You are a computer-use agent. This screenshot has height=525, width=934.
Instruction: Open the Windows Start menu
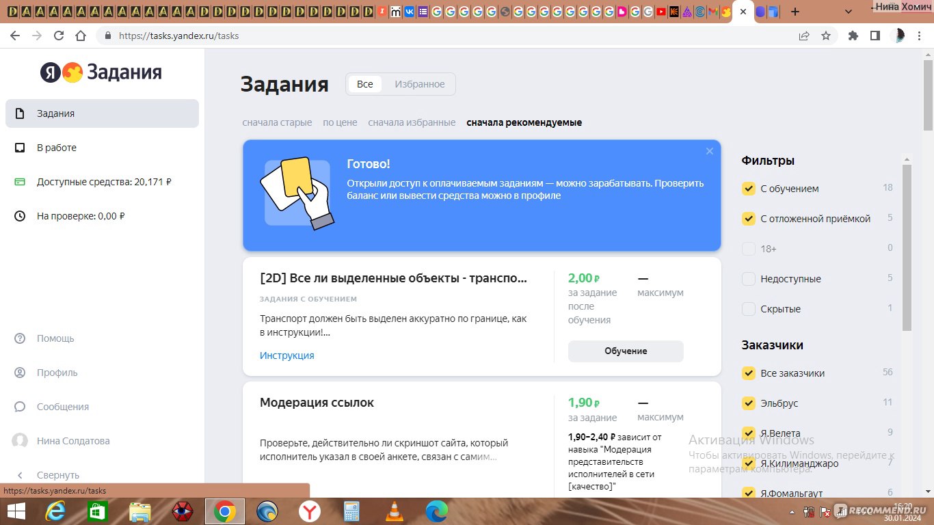pos(16,511)
